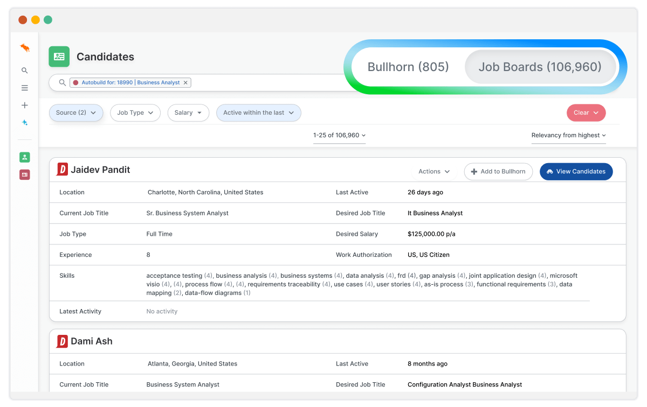This screenshot has width=647, height=407.
Task: Click the Add to Bullhorn button
Action: coord(498,171)
